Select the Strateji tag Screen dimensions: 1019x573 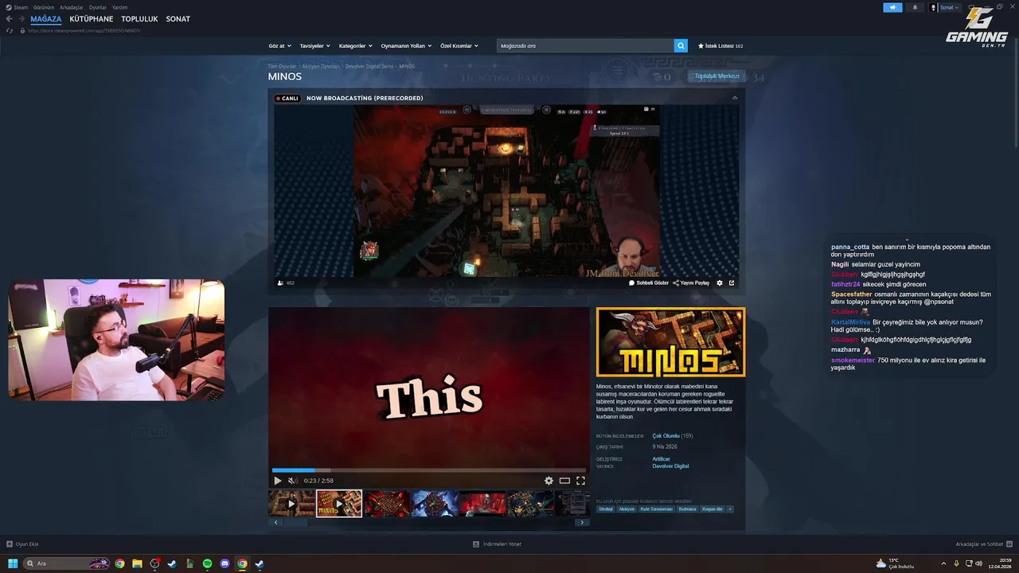(606, 509)
